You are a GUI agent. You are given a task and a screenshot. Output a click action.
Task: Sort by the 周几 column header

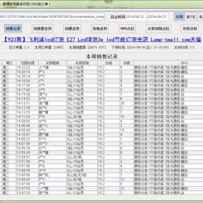tap(9, 63)
